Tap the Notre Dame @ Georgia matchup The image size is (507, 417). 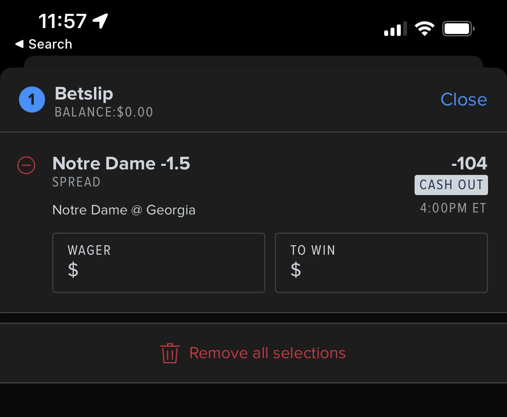tap(124, 210)
